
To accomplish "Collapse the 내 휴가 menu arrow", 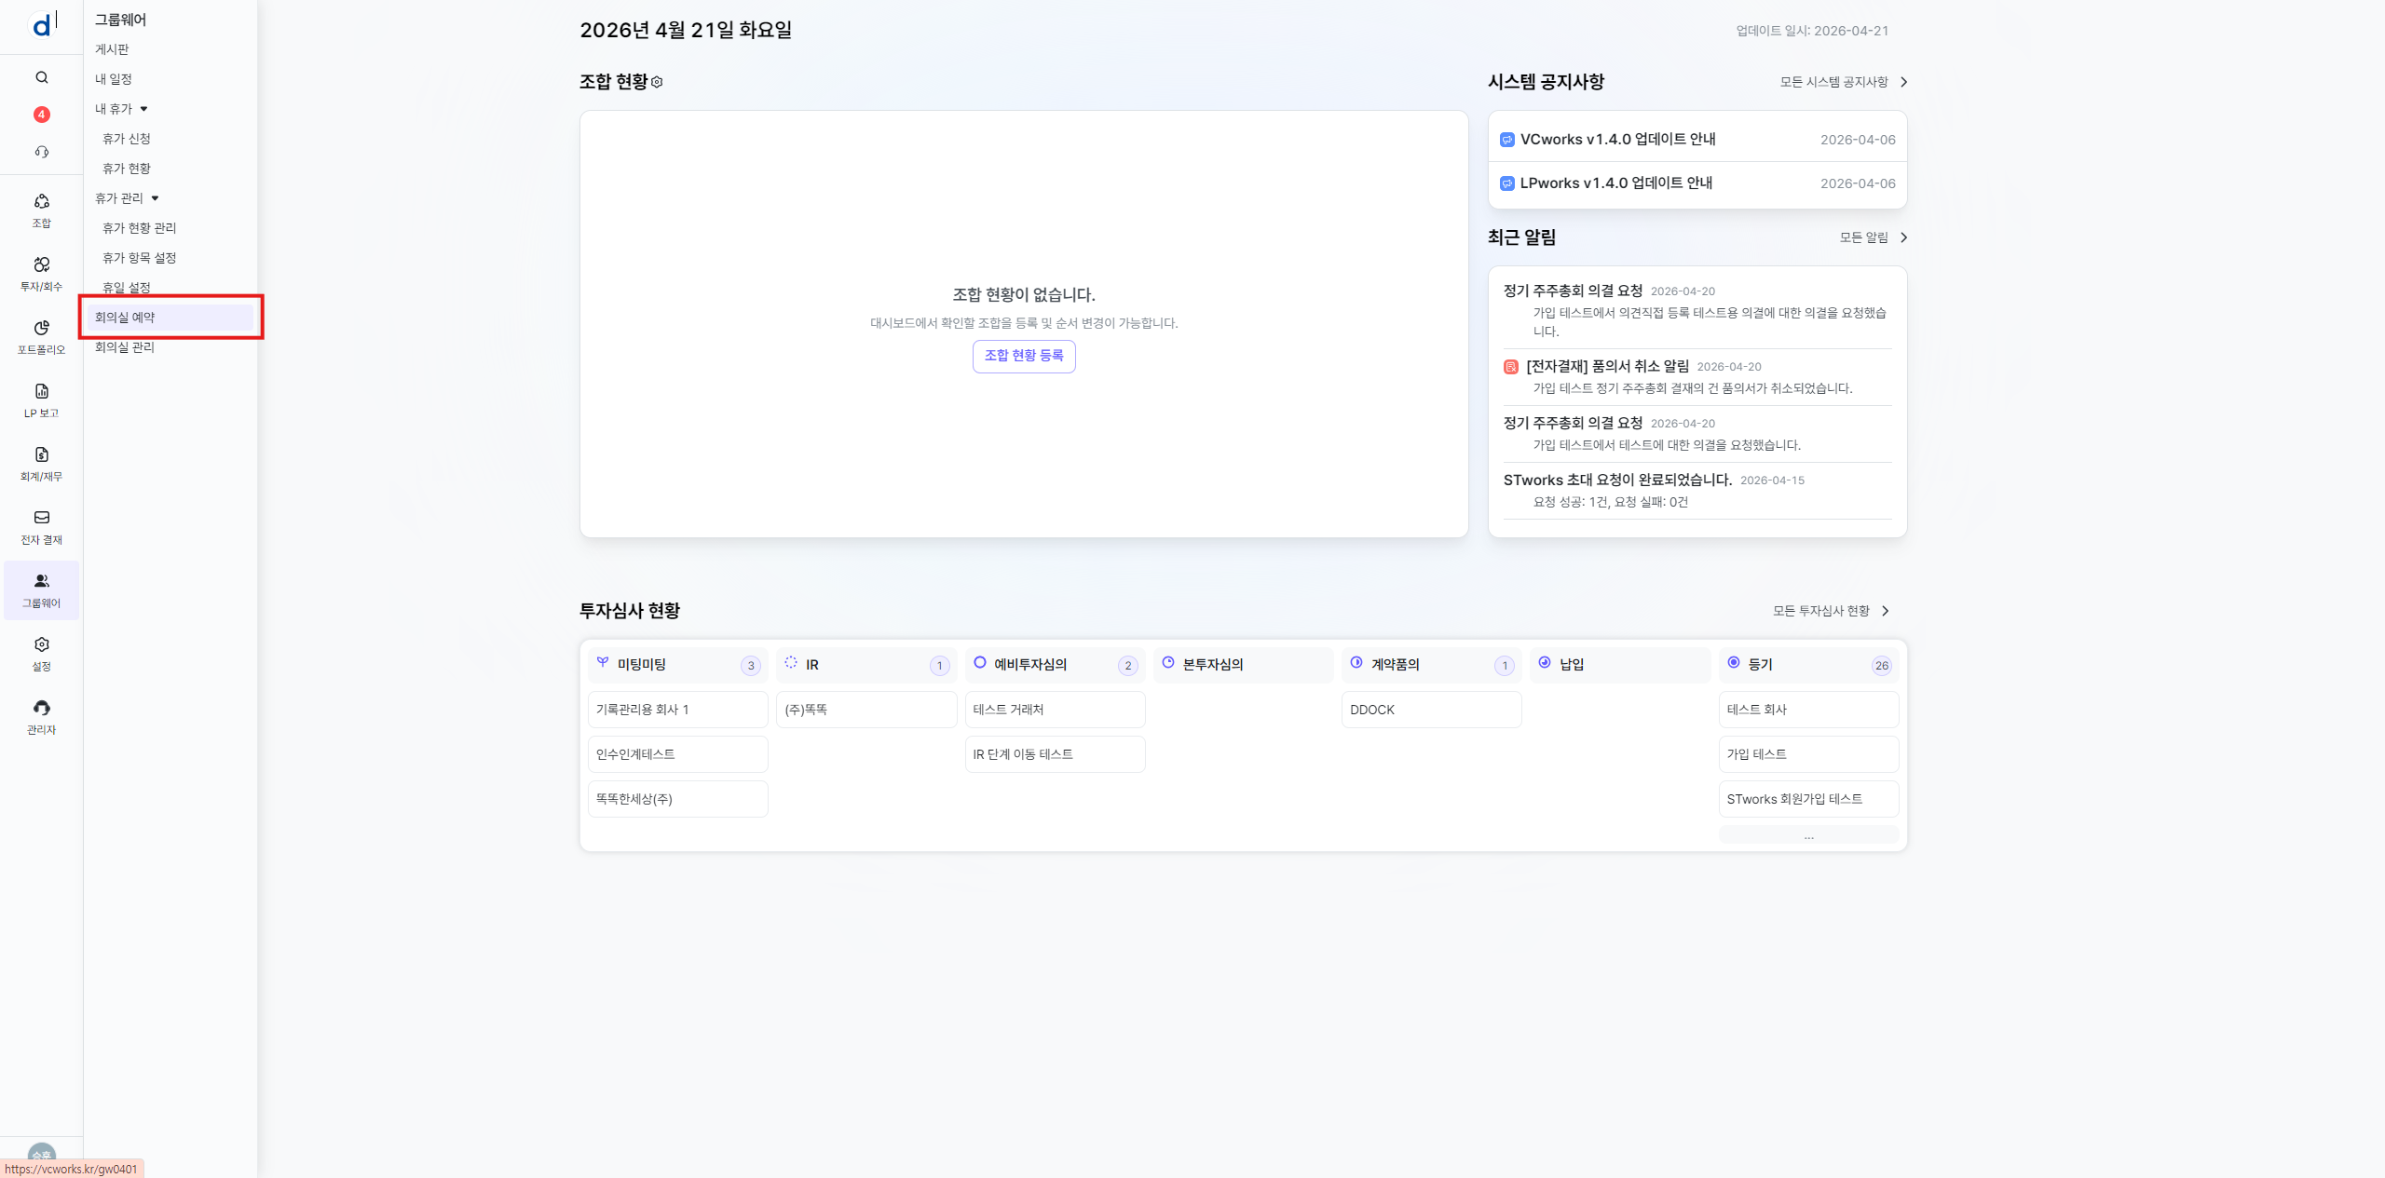I will (x=143, y=109).
